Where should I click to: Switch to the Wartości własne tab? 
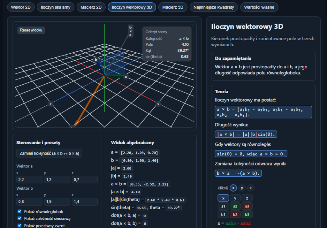pyautogui.click(x=259, y=7)
